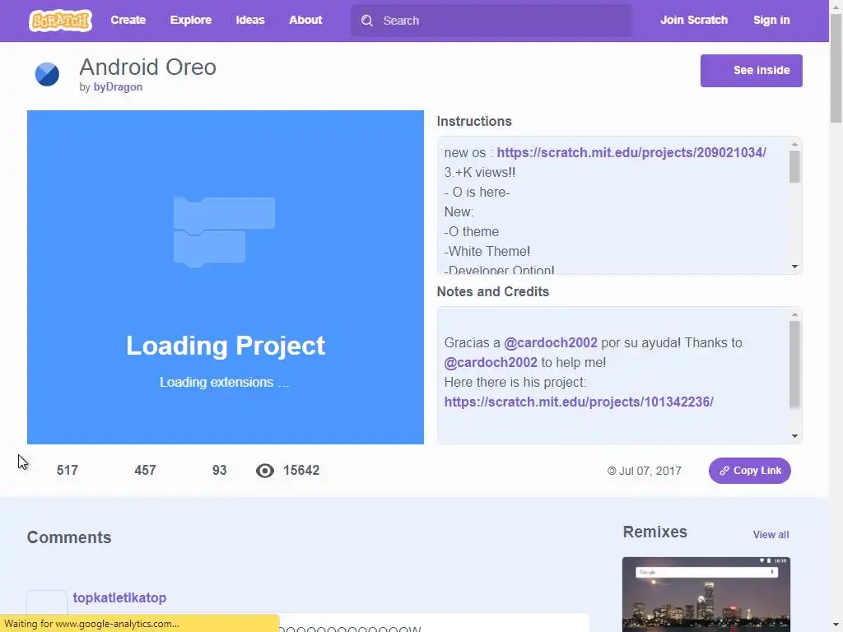Viewport: 843px width, 632px height.
Task: Click the 'Waiting for www.google-analytics.com...' status bar
Action: pos(140,624)
